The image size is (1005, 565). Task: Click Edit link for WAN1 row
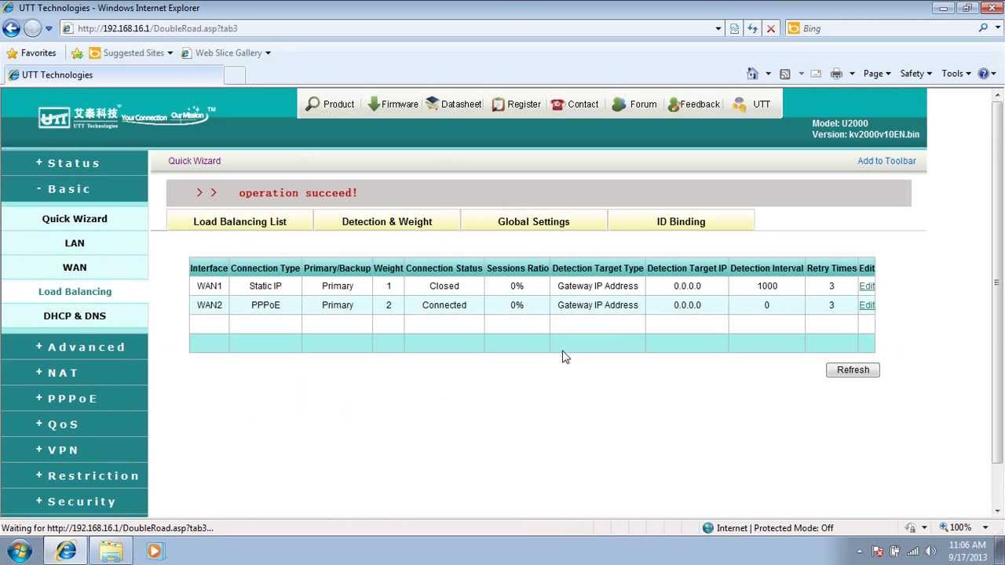click(867, 286)
